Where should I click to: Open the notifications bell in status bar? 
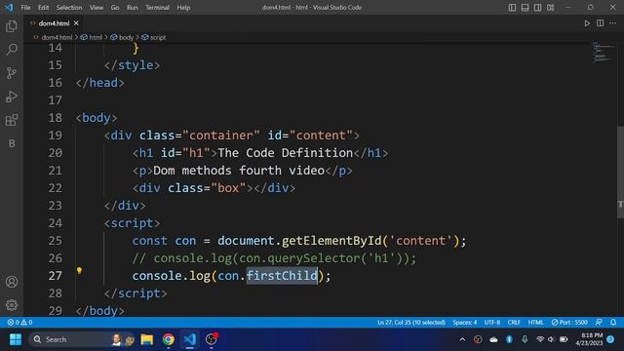(x=613, y=323)
